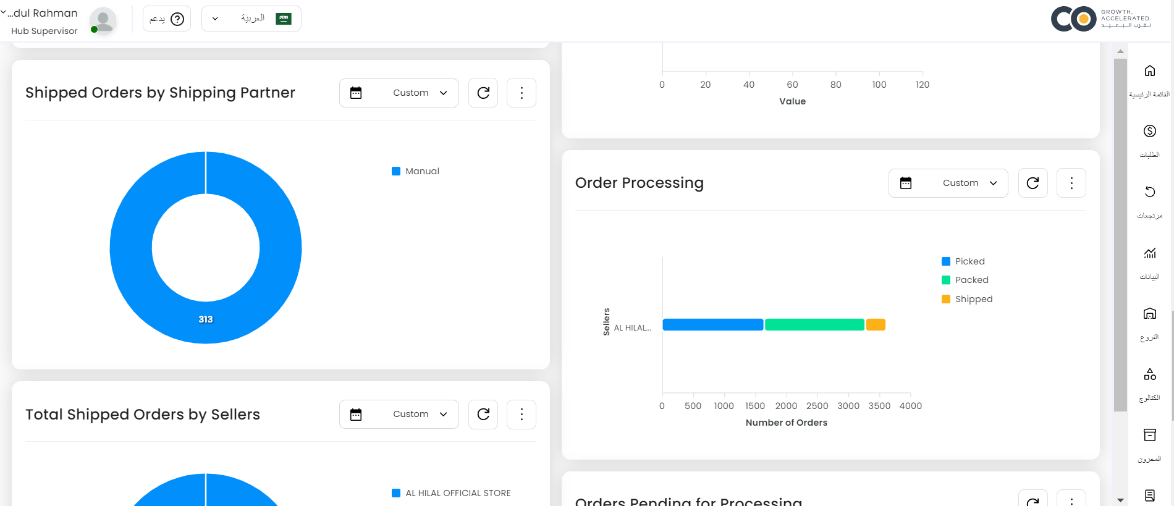
Task: Open the dollar-sign orders icon in the sidebar
Action: click(x=1149, y=131)
